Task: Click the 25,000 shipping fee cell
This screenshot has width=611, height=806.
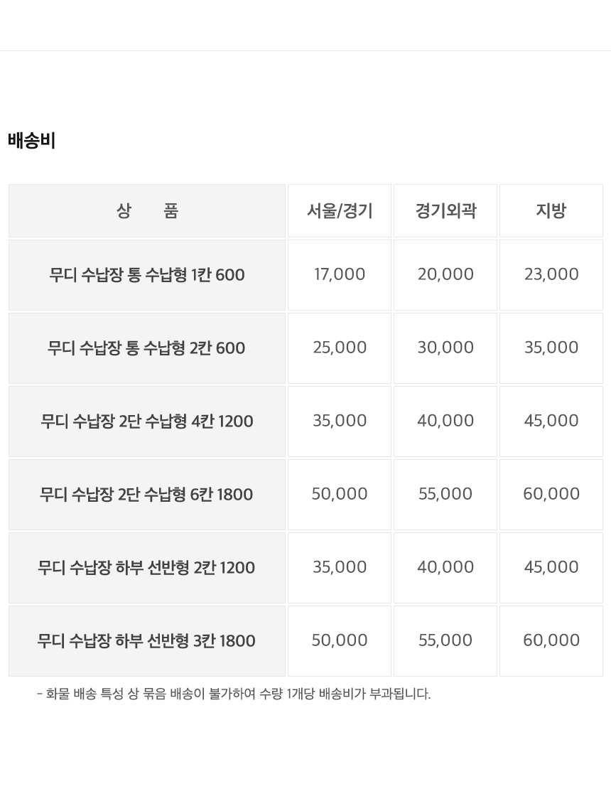Action: [340, 348]
